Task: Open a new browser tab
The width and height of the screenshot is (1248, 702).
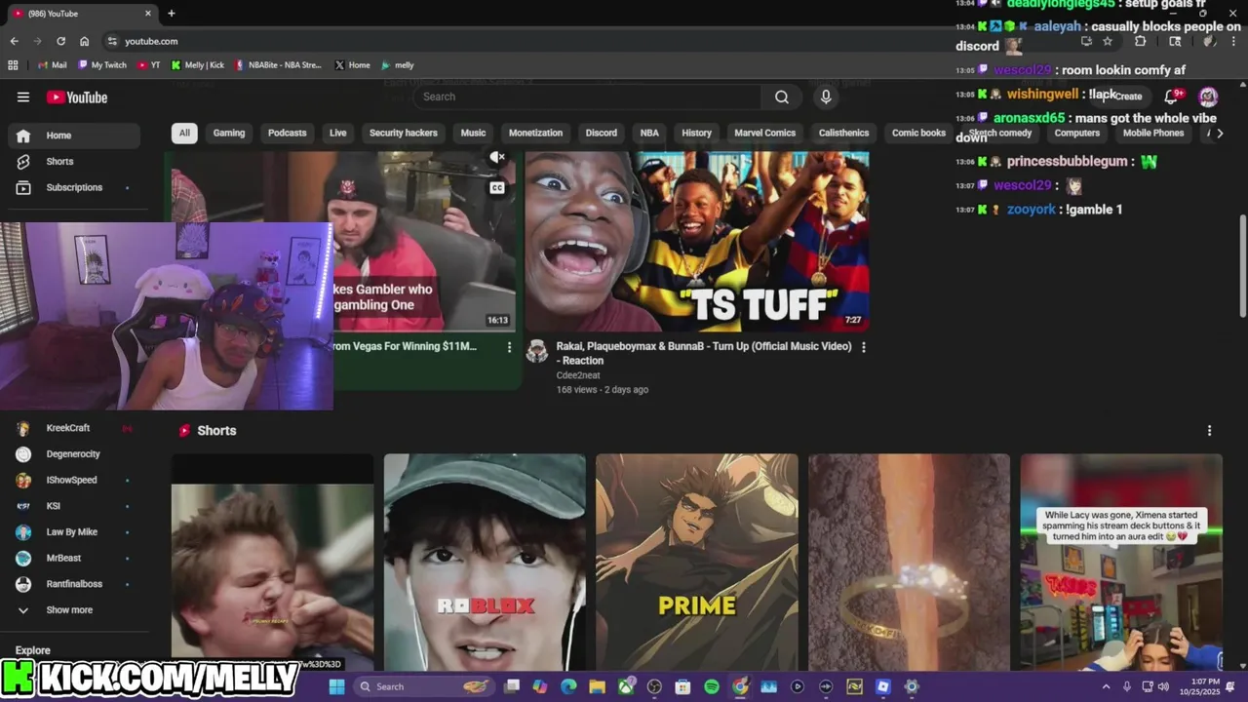Action: click(x=172, y=14)
